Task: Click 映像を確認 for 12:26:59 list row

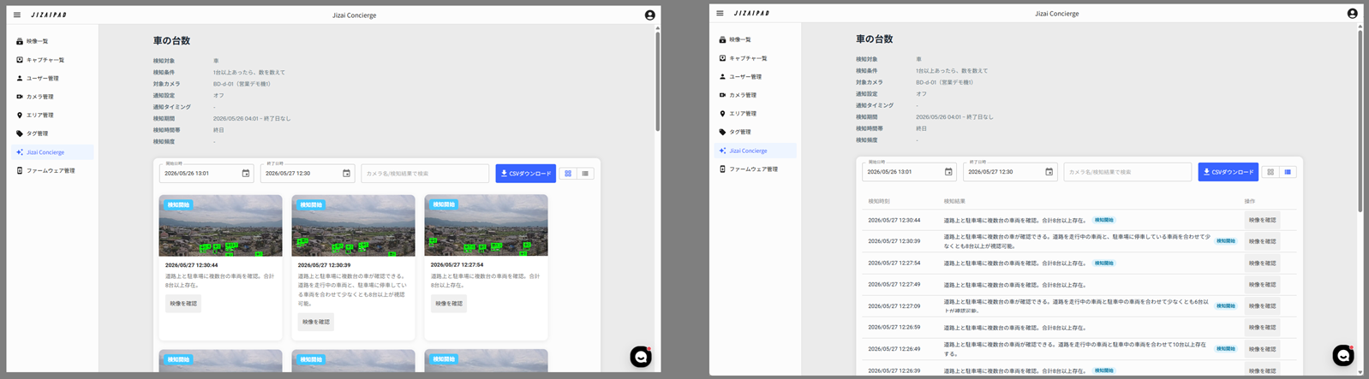Action: (x=1262, y=328)
